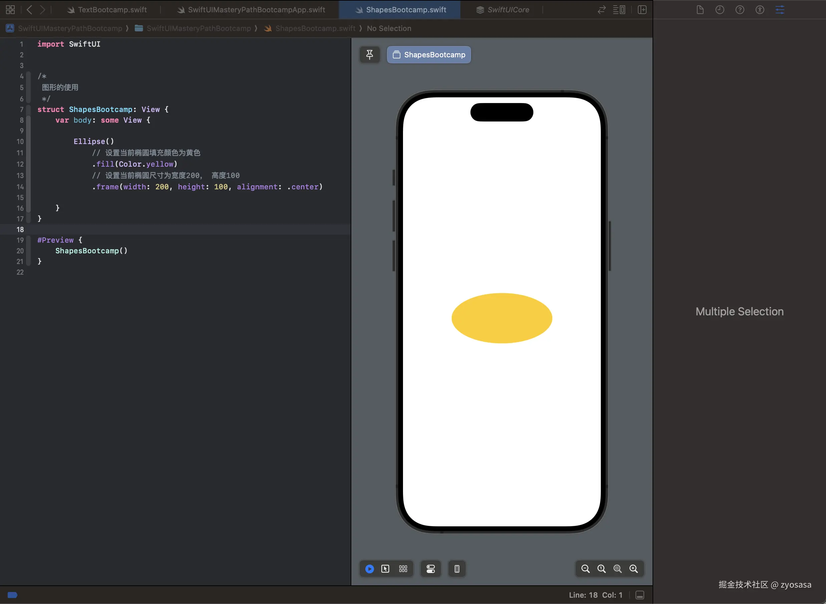Image resolution: width=826 pixels, height=604 pixels.
Task: Pin the canvas preview
Action: [x=370, y=55]
